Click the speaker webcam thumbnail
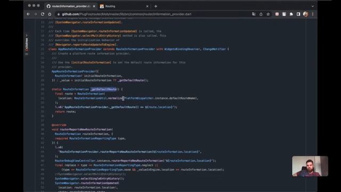The image size is (341, 192). (310, 166)
